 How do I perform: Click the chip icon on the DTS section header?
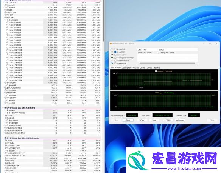(x=5, y=108)
